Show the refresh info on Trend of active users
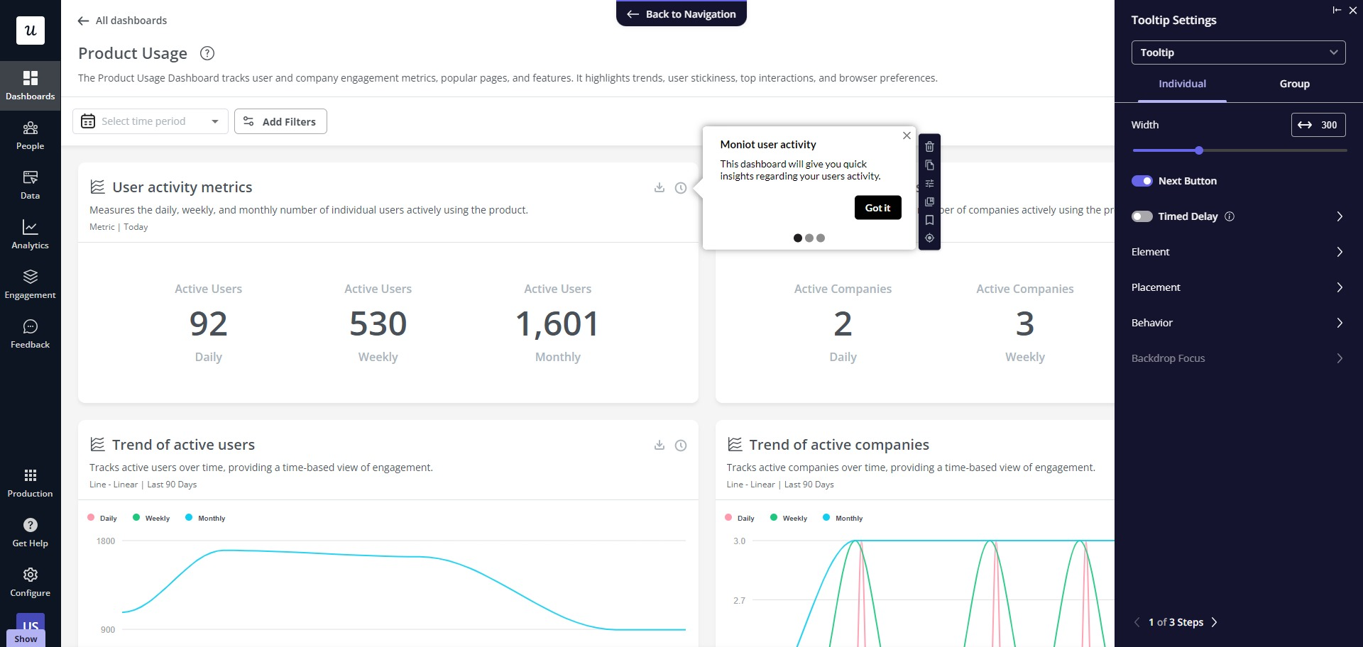The height and width of the screenshot is (647, 1363). tap(680, 445)
